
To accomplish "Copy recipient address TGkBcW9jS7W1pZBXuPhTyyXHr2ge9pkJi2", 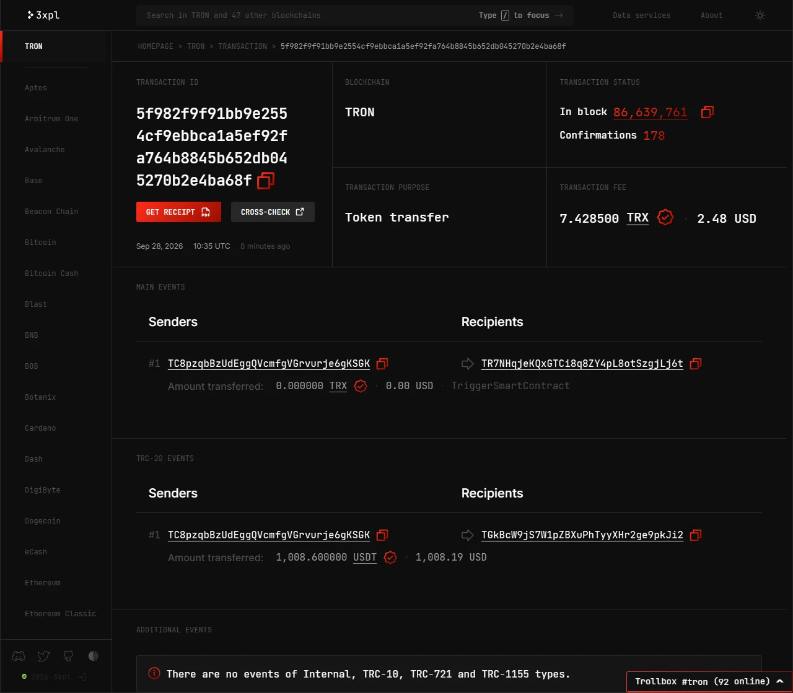I will click(696, 535).
